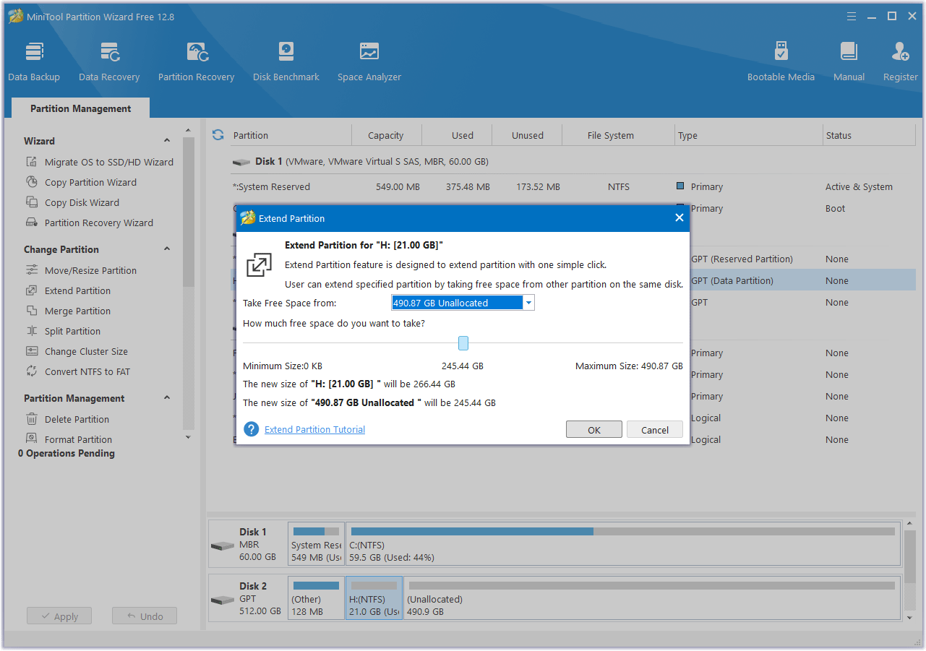Image resolution: width=926 pixels, height=651 pixels.
Task: Collapse the Wizard section
Action: [167, 141]
